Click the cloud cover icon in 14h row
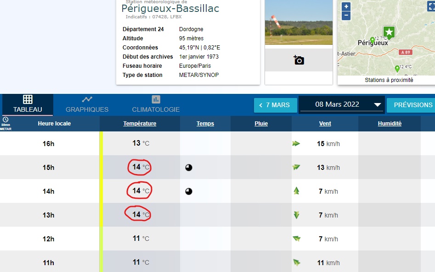 (x=189, y=191)
